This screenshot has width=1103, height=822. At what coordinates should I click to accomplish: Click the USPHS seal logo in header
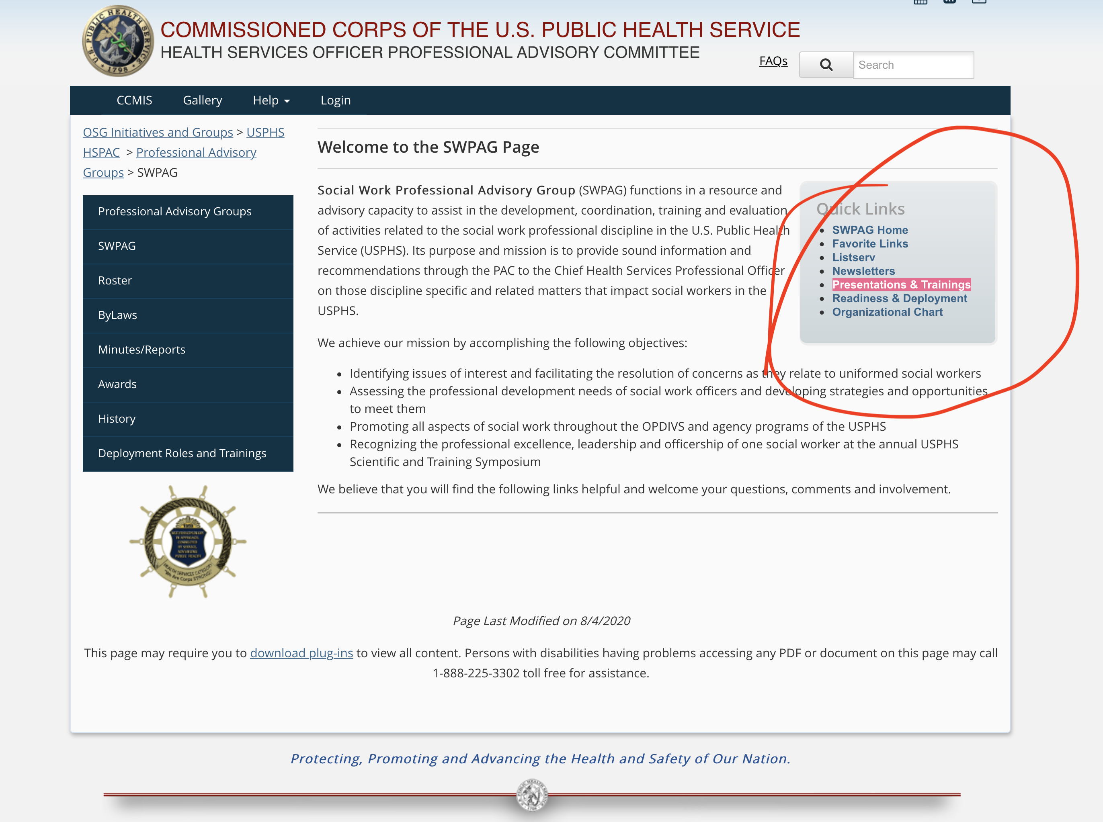[118, 41]
